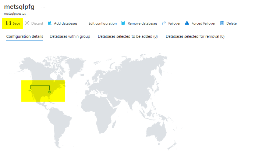Viewport: 269px width, 160px height.
Task: Click the metsqlpwestus subtitle text
Action: pos(15,13)
